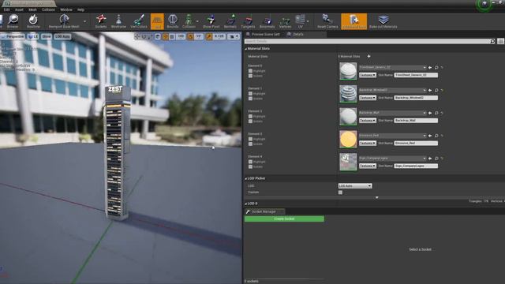Toggle the Vertices display icon
Image resolution: width=505 pixels, height=284 pixels.
tap(285, 21)
